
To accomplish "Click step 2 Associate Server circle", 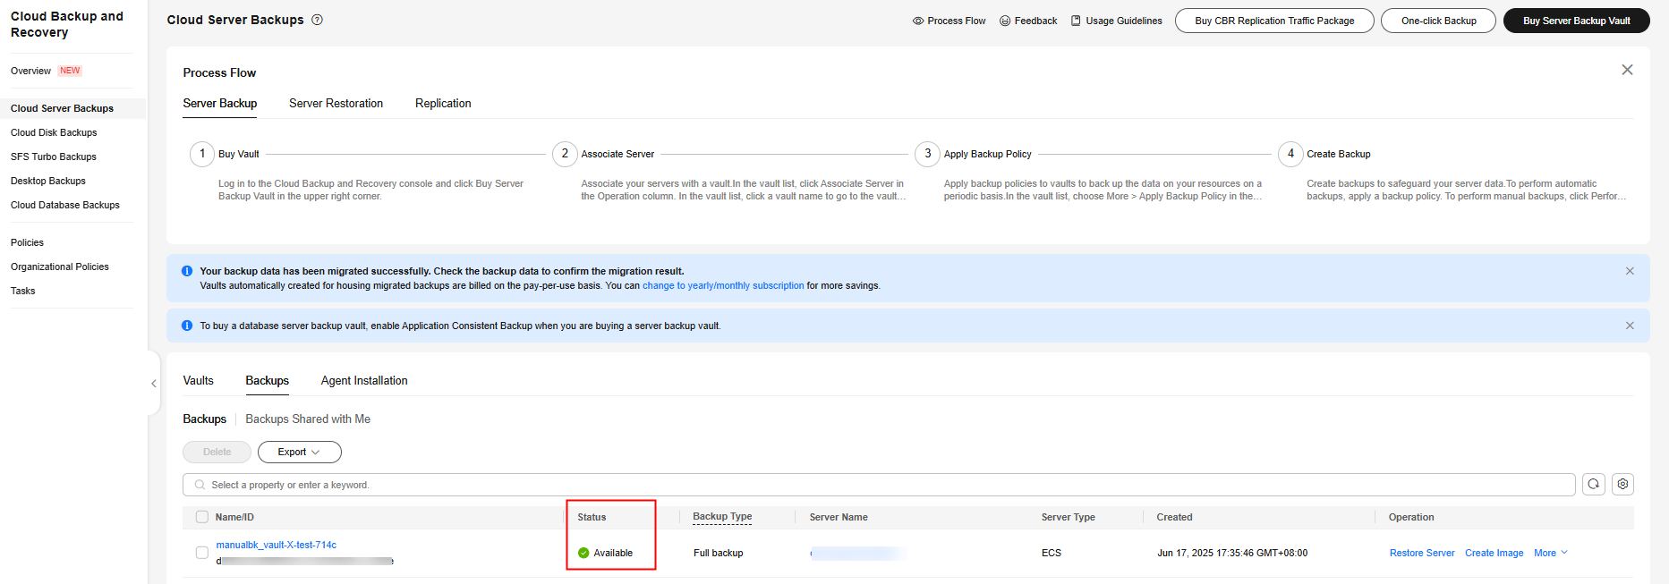I will pyautogui.click(x=565, y=154).
